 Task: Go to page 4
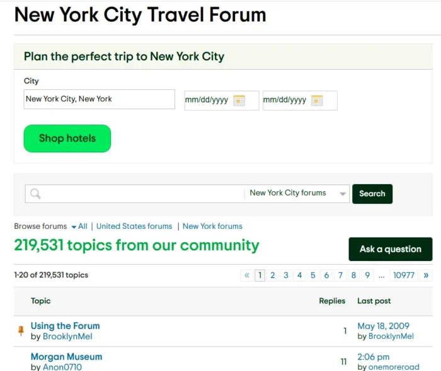click(299, 275)
